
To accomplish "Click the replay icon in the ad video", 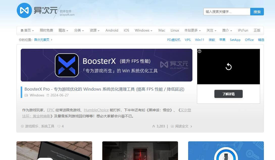I will 228,67.
